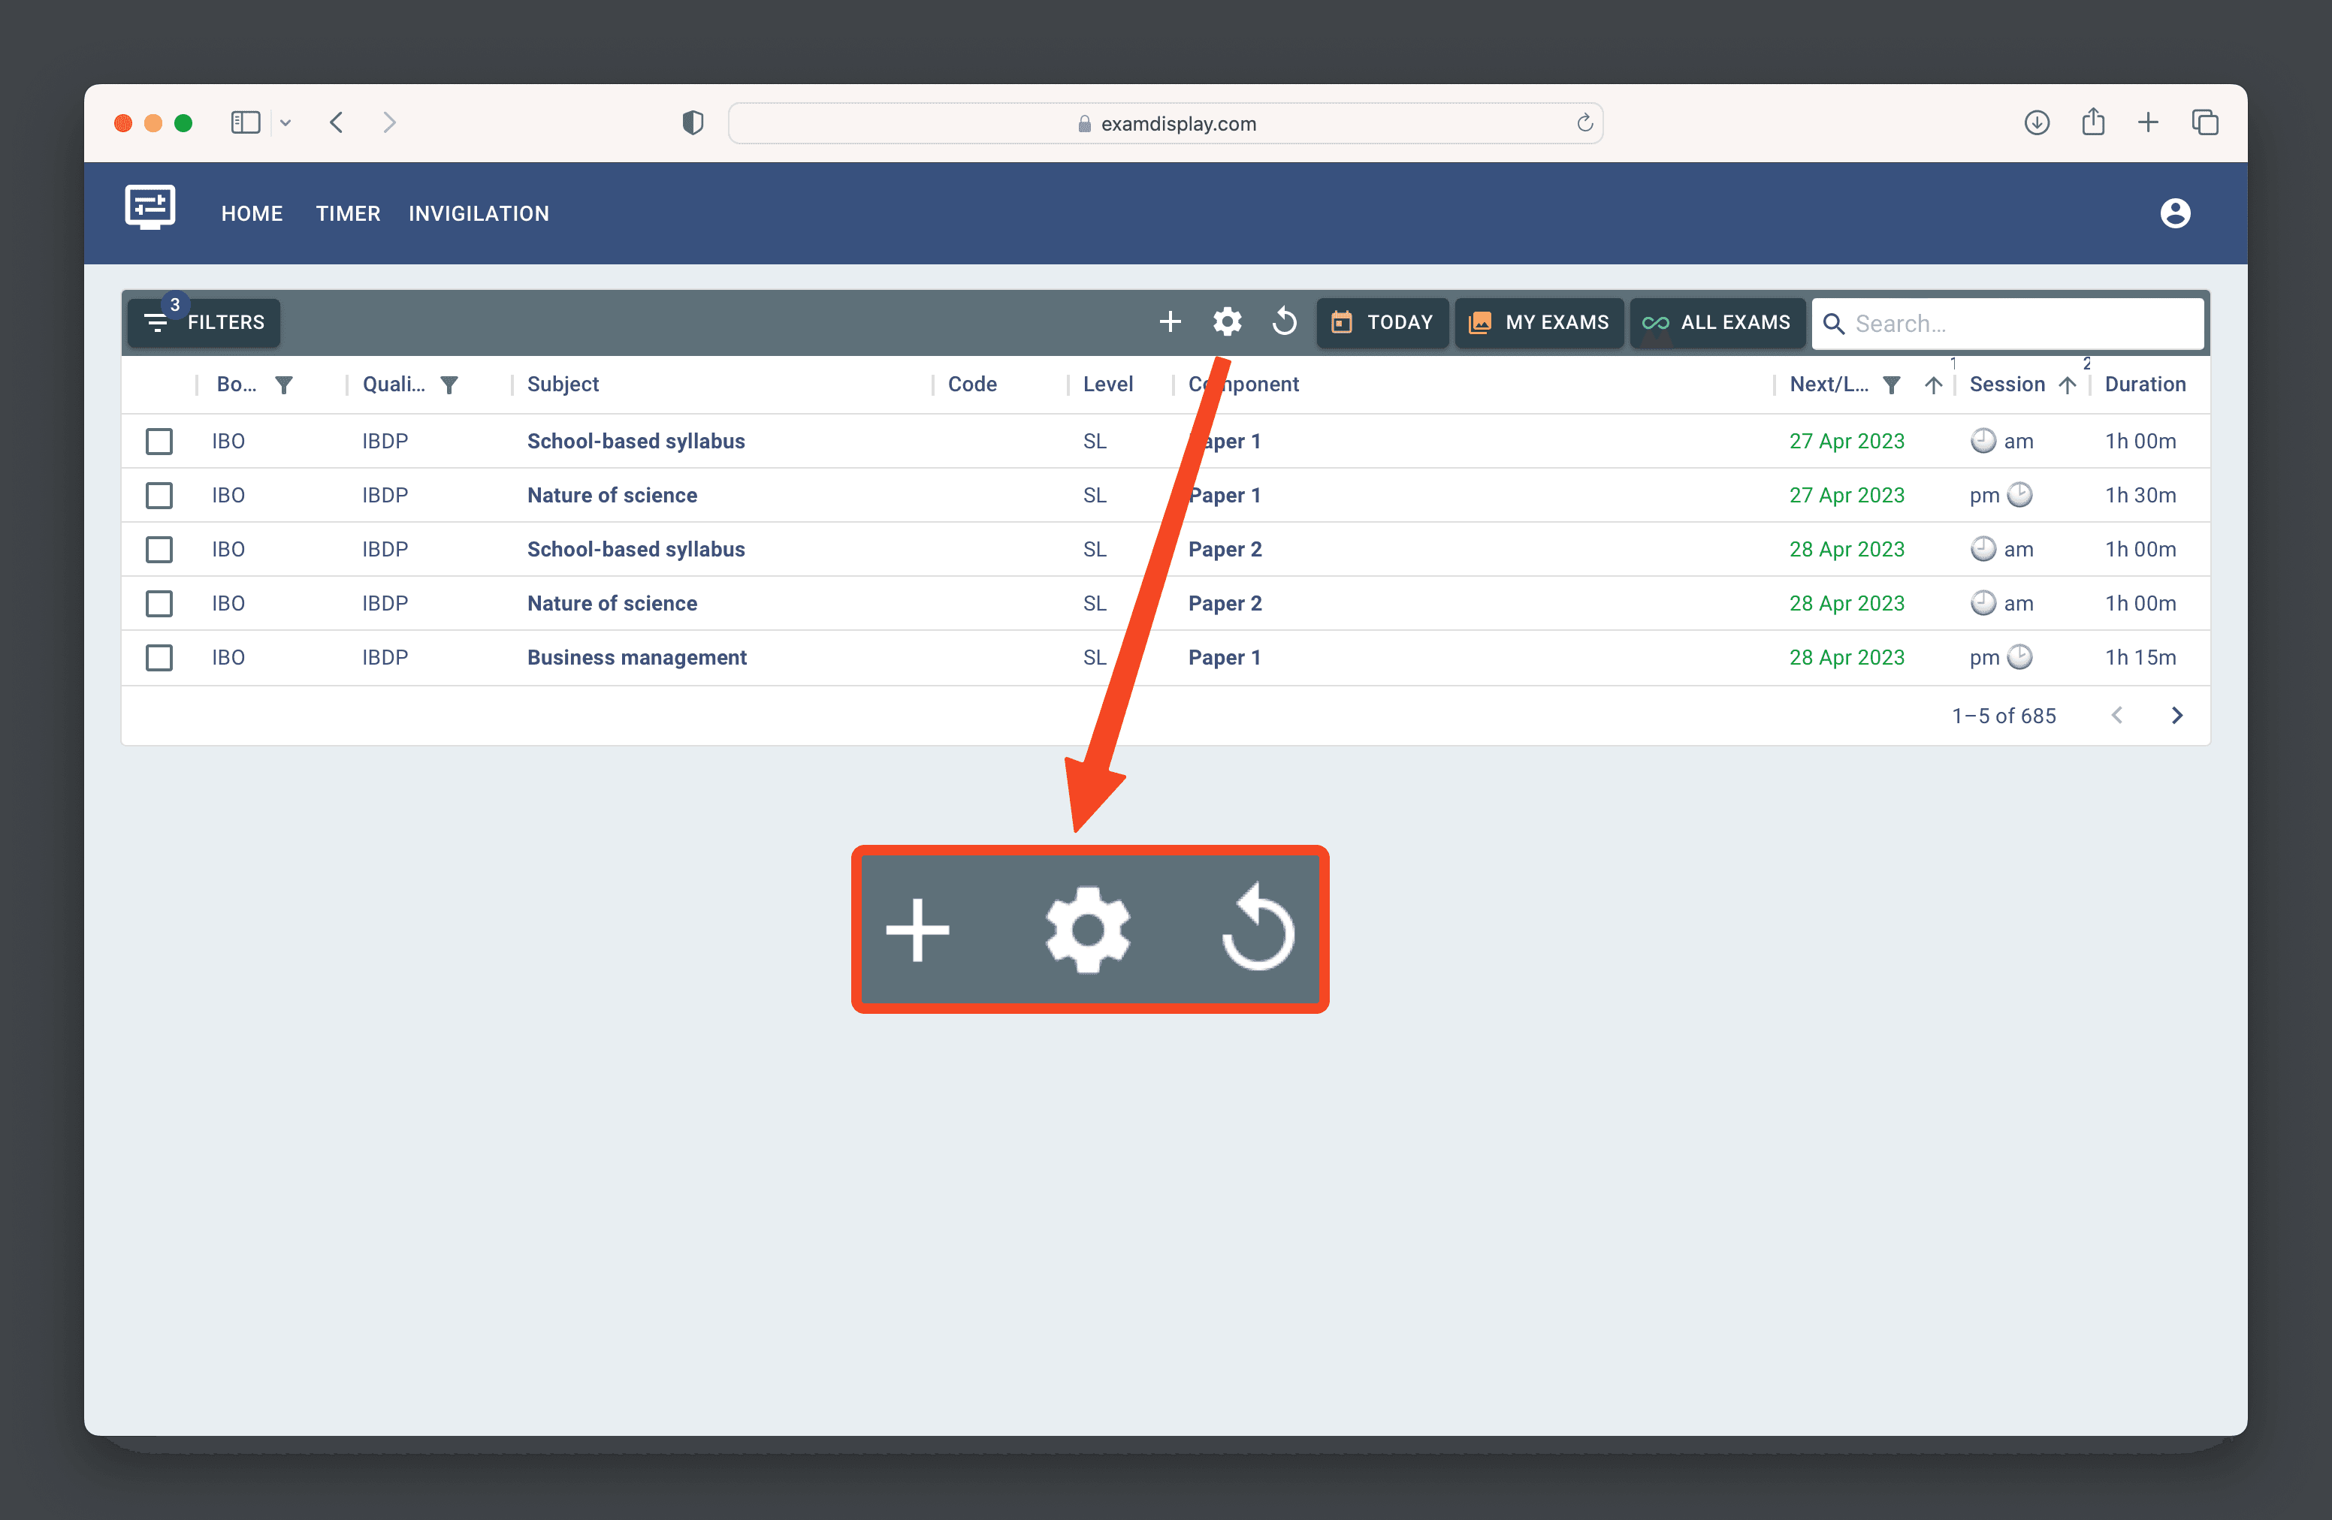Click the examdisplay.com address bar

pyautogui.click(x=1165, y=123)
